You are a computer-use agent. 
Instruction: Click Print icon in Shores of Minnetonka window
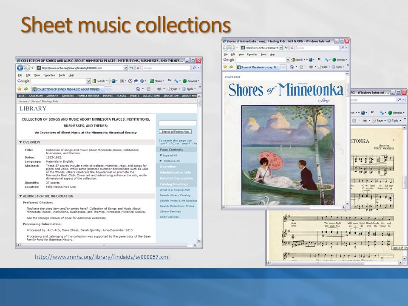tap(311, 67)
